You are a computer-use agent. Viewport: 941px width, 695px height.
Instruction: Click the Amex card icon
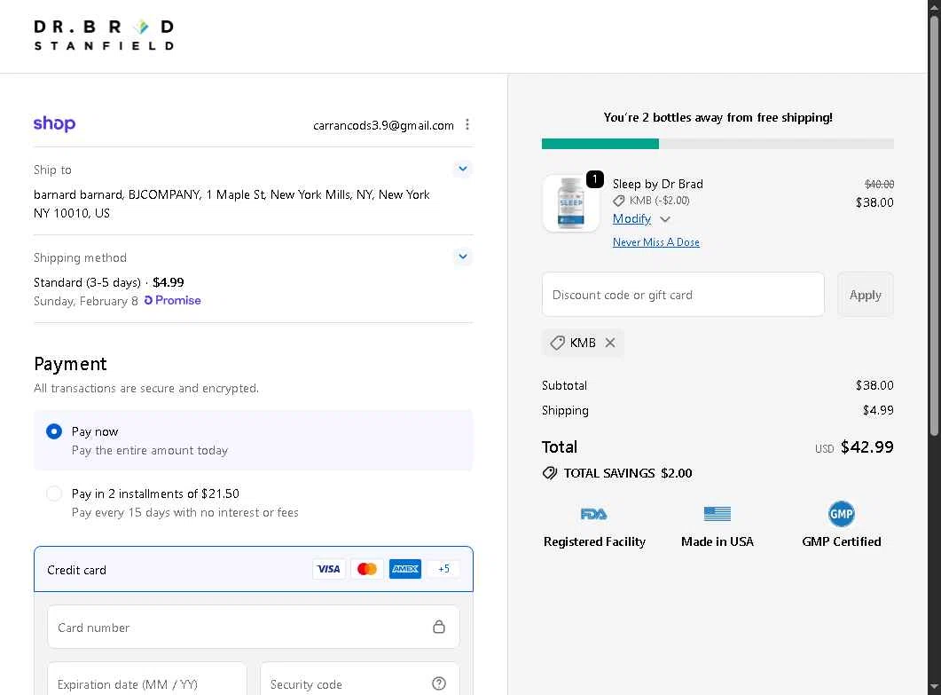pyautogui.click(x=405, y=569)
